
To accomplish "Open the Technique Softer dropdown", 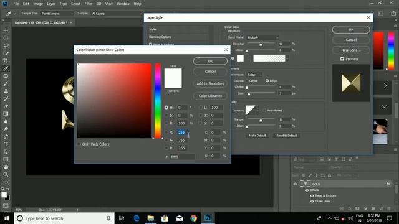I will (254, 75).
